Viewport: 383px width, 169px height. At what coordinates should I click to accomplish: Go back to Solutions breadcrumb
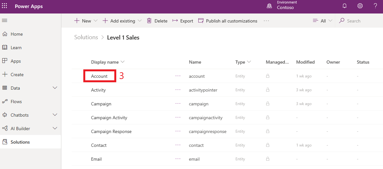click(86, 38)
